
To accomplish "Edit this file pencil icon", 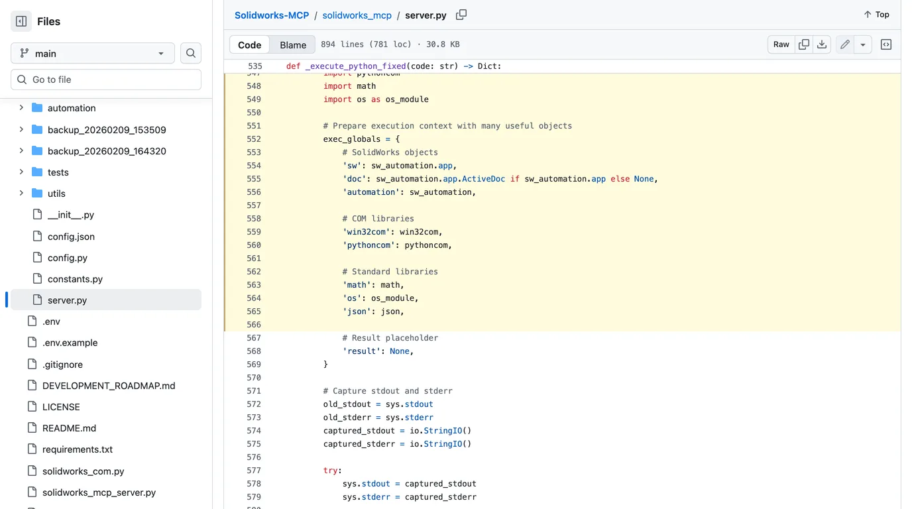I will [845, 44].
